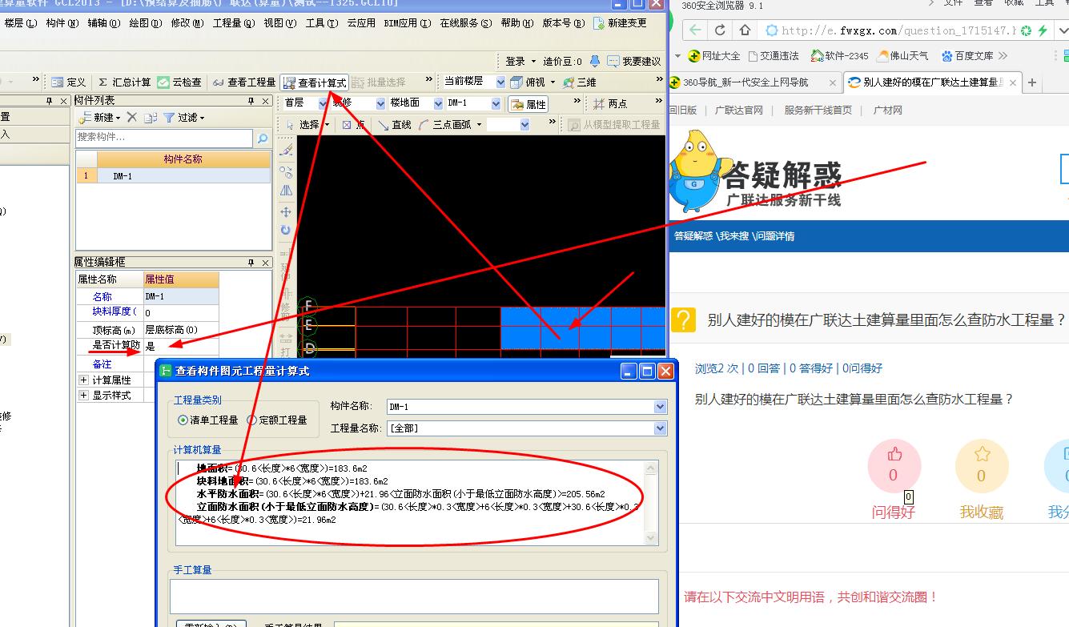The height and width of the screenshot is (627, 1069).
Task: Click 顶标高 value 层底标高(0)
Action: click(181, 330)
